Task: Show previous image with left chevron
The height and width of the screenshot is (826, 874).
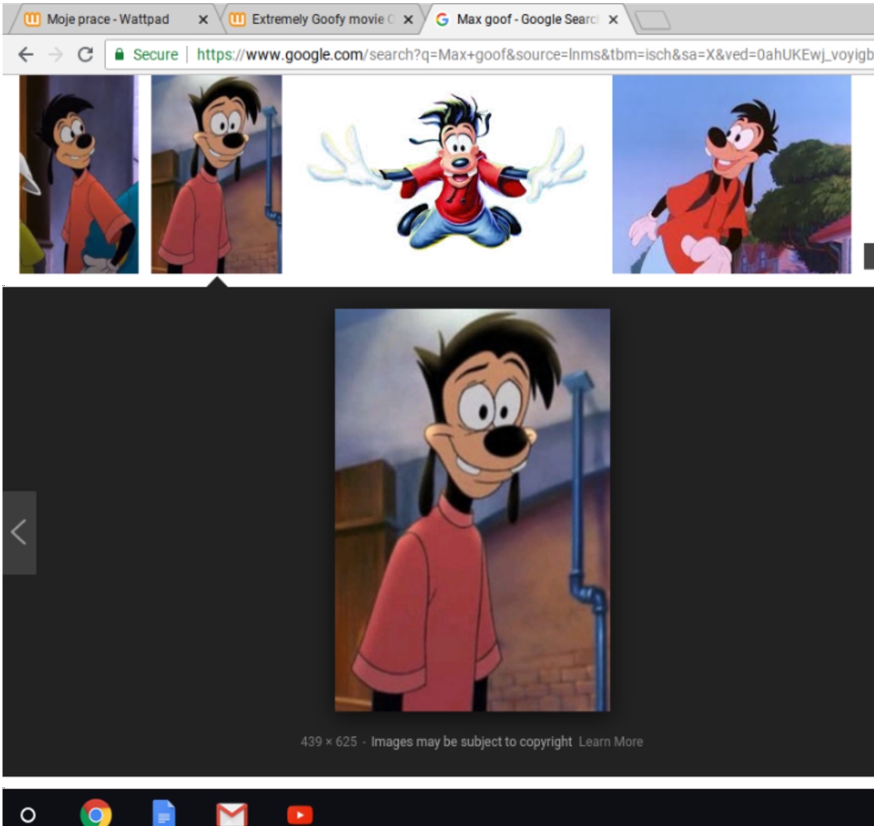Action: tap(20, 533)
